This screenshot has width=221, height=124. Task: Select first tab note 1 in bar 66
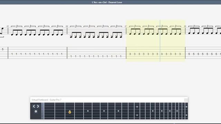coord(71,56)
